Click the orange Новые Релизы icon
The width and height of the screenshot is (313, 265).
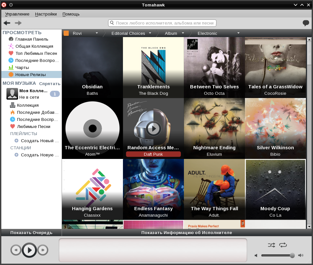[11, 74]
